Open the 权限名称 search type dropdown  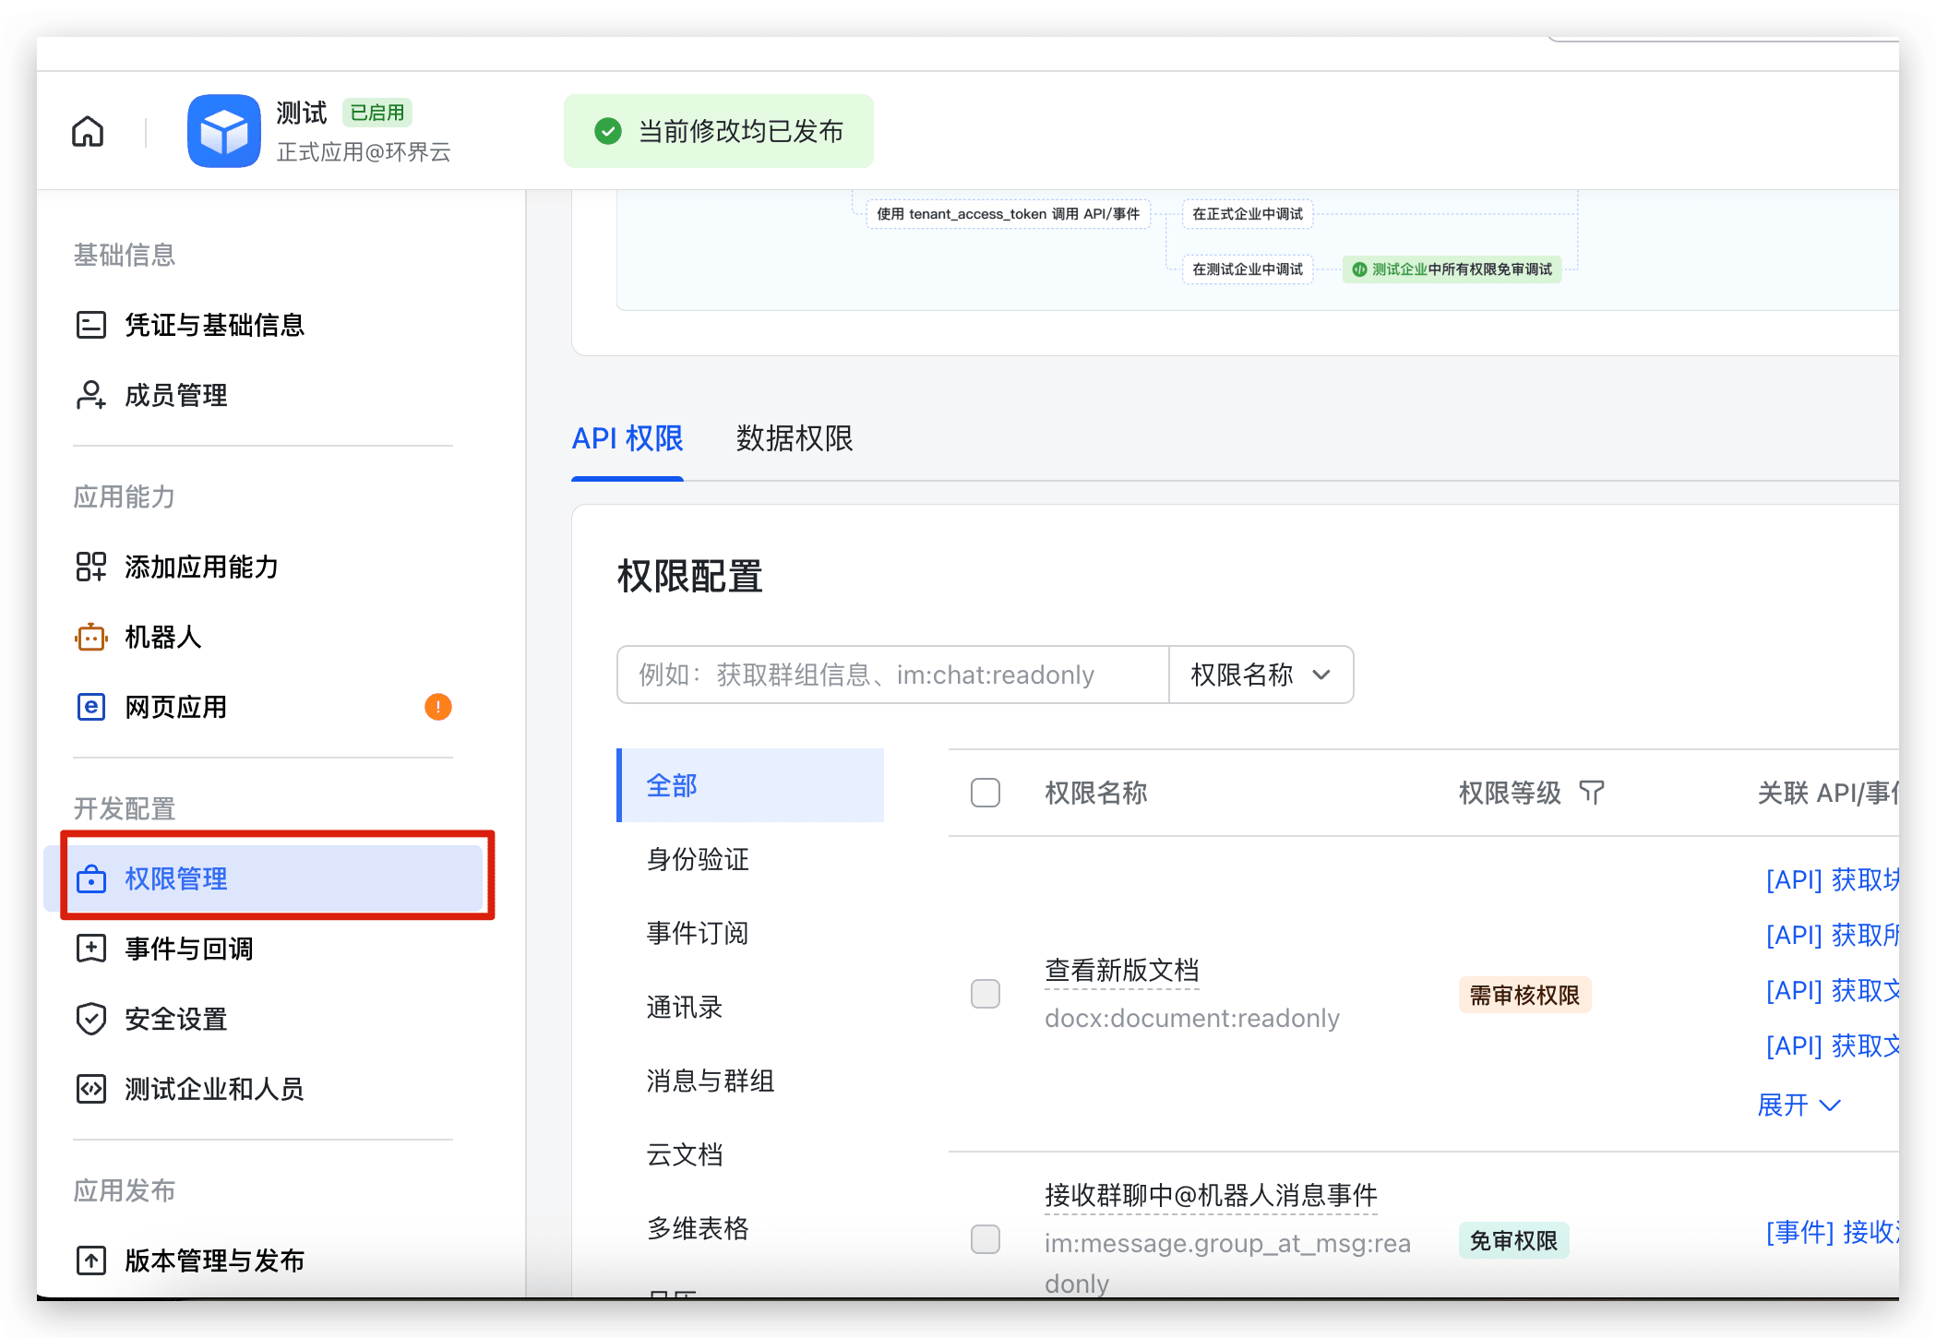pyautogui.click(x=1260, y=675)
